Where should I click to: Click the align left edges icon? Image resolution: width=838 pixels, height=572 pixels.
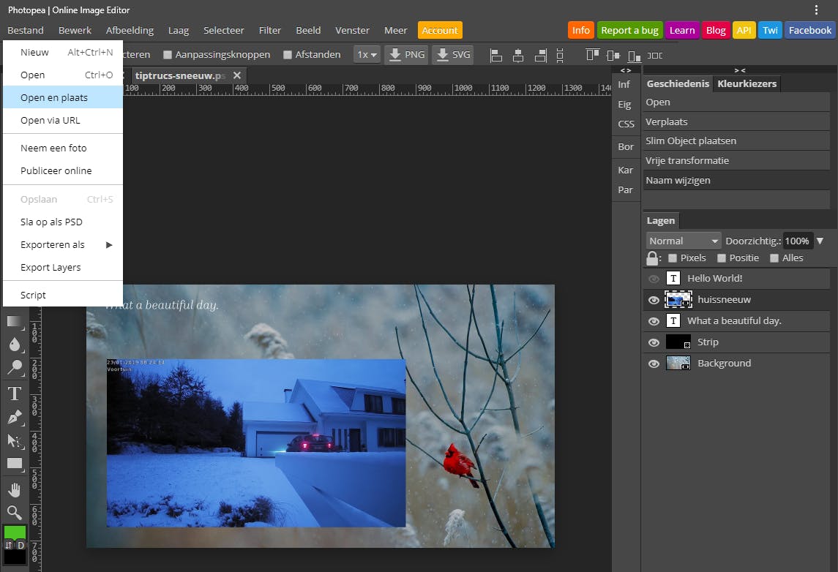[x=496, y=55]
